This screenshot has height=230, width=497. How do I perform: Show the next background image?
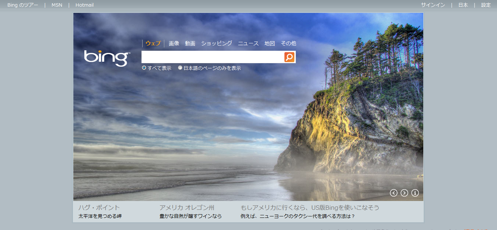coord(404,193)
